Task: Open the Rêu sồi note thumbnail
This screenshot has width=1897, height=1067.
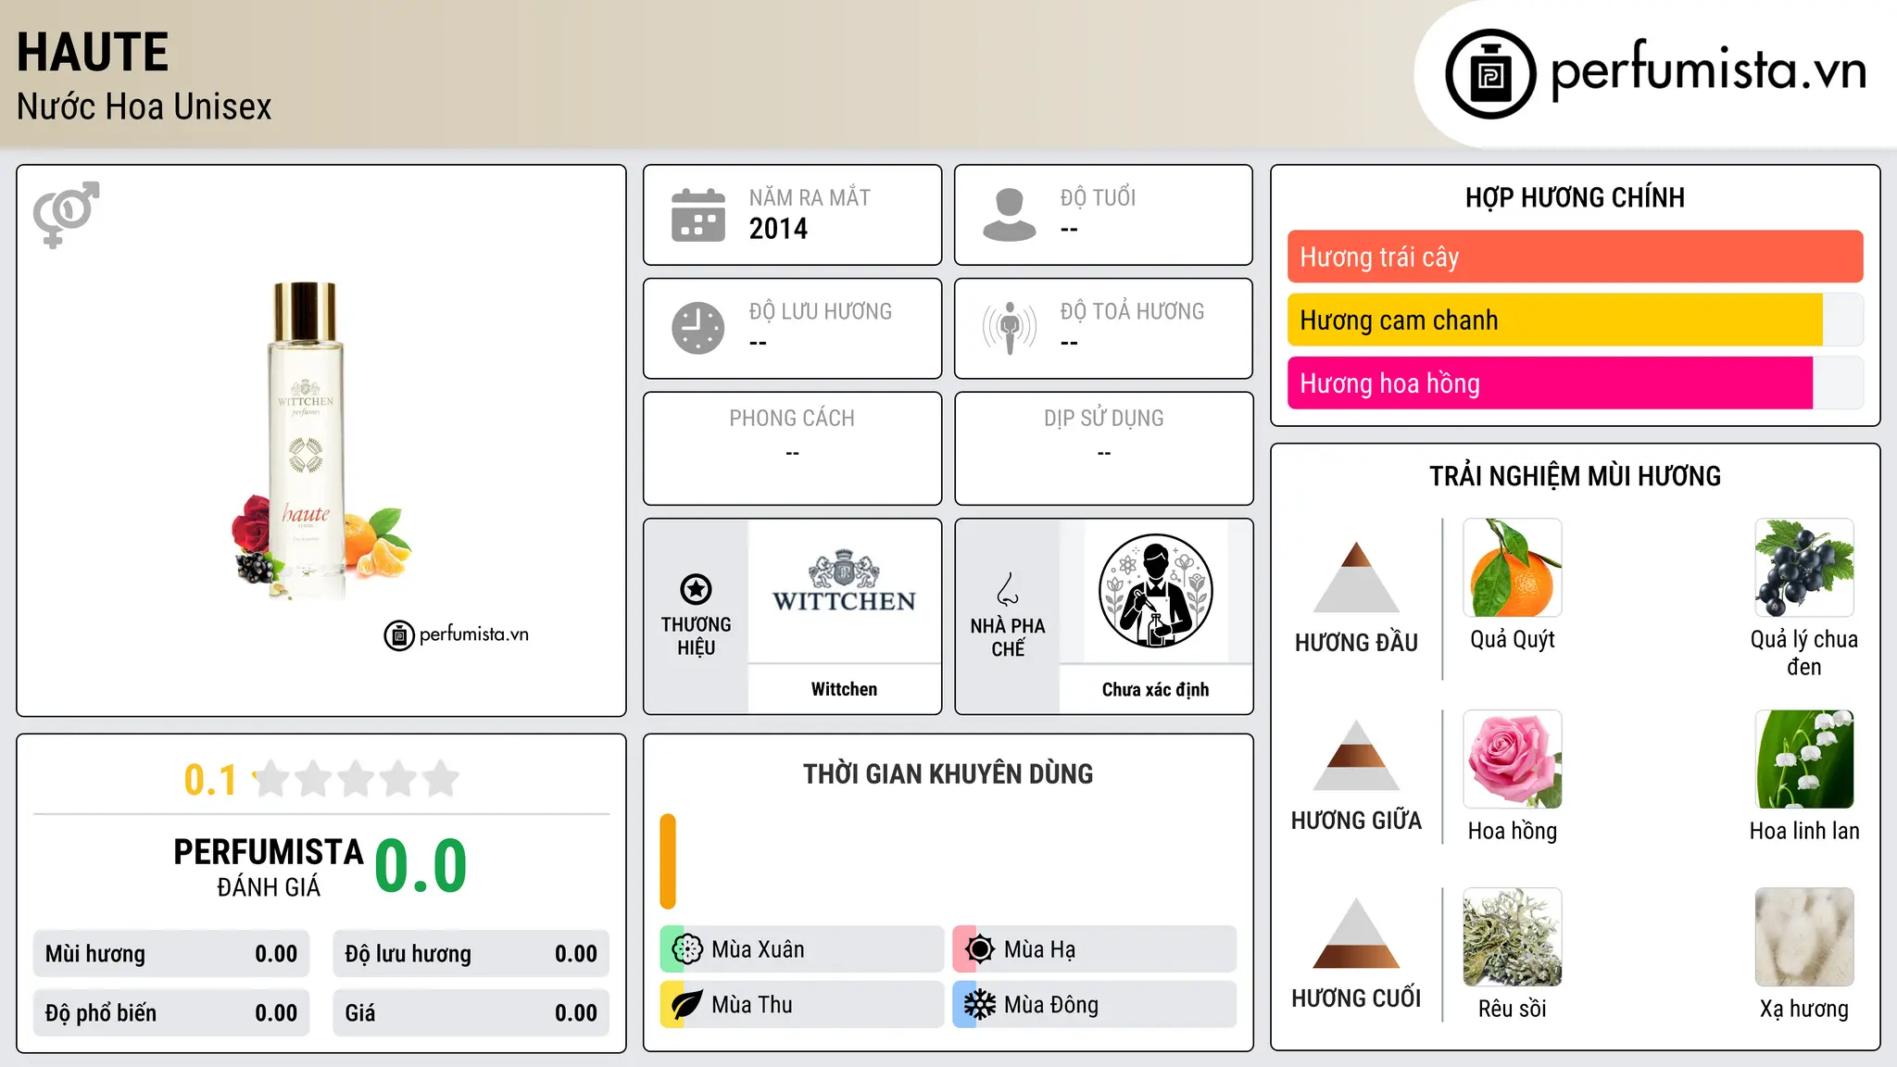Action: pyautogui.click(x=1513, y=937)
